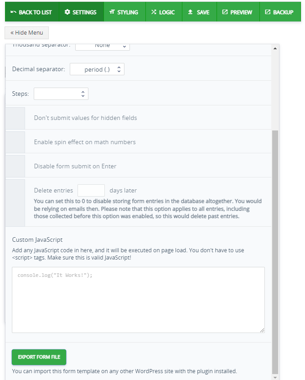Click the Export Form File button

click(39, 357)
